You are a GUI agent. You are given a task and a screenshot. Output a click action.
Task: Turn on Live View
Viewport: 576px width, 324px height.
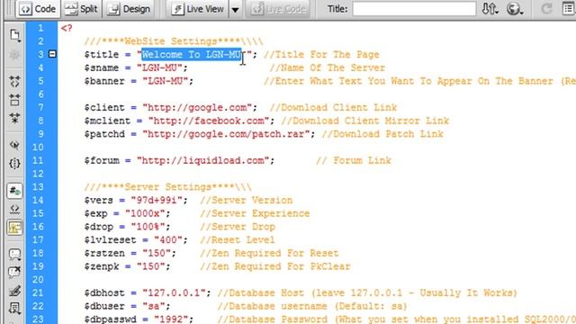[x=198, y=9]
